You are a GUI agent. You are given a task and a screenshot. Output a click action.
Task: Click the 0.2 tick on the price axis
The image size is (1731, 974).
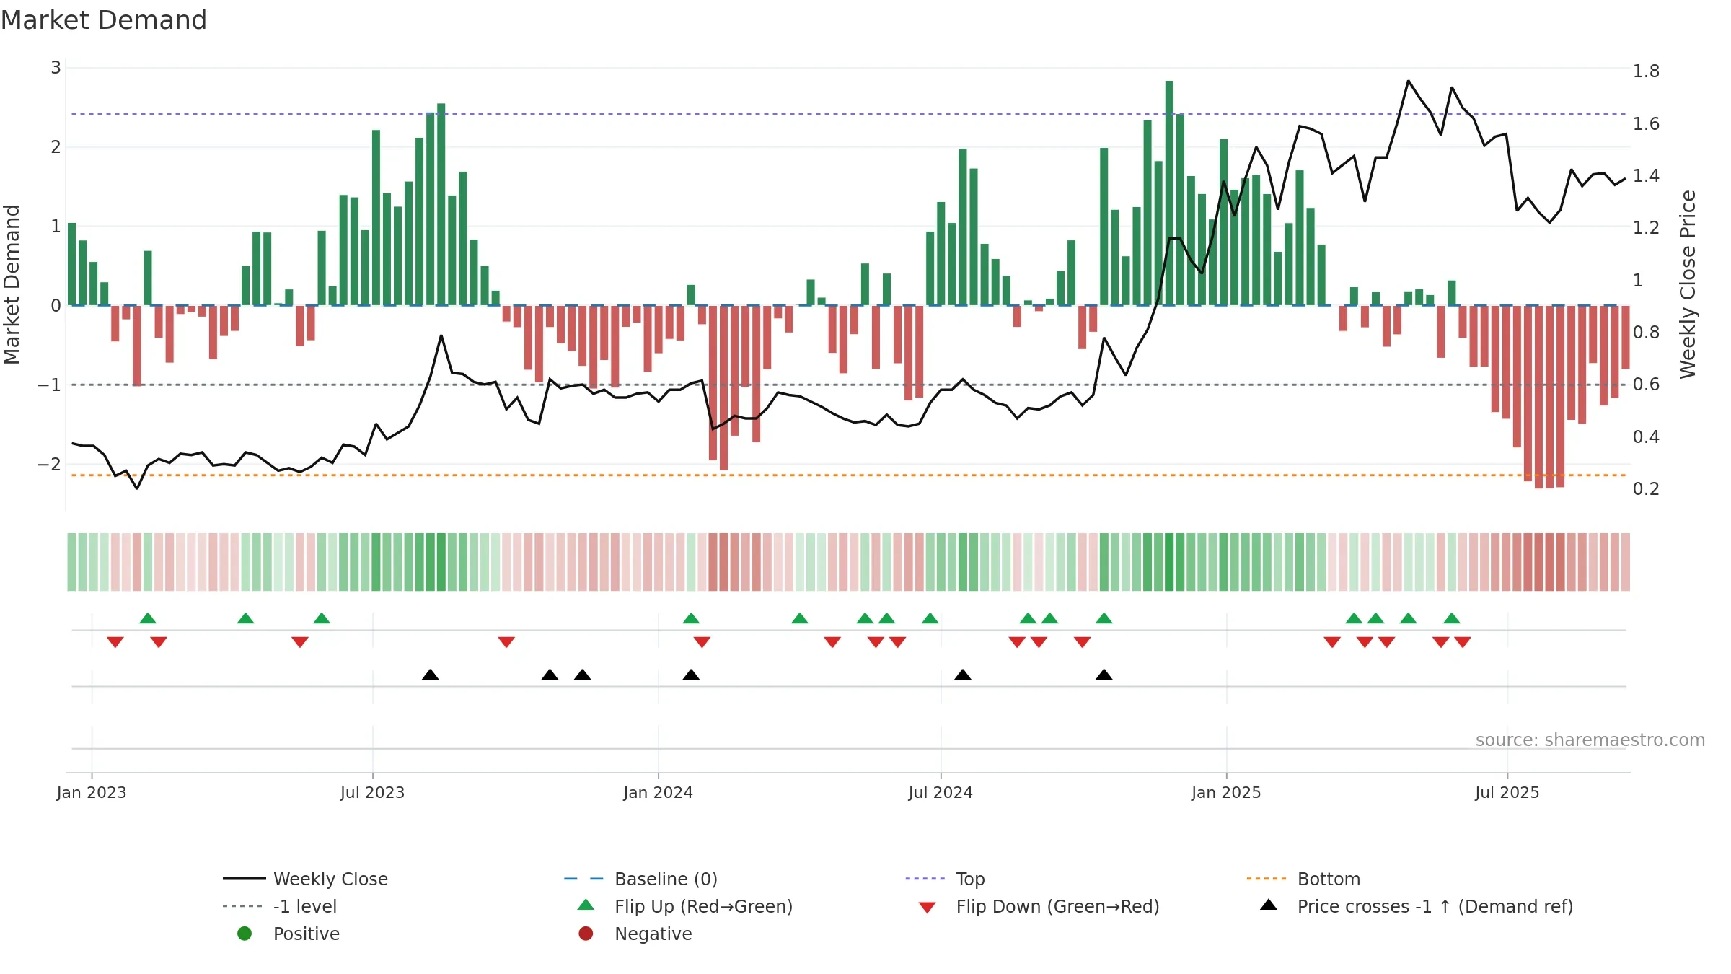click(x=1646, y=488)
